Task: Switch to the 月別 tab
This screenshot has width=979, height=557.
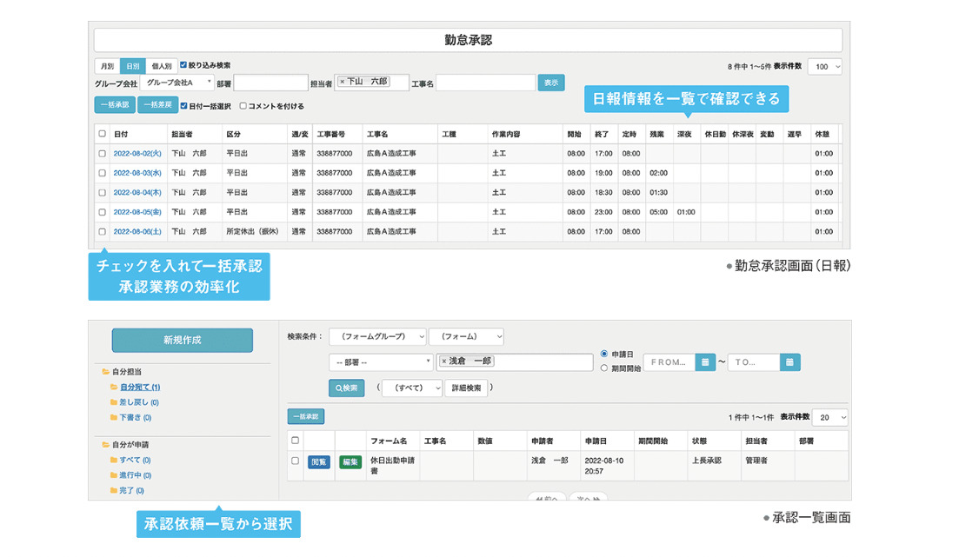Action: 108,66
